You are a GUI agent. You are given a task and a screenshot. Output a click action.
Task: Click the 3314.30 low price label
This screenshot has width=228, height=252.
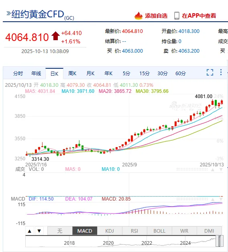pyautogui.click(x=40, y=159)
